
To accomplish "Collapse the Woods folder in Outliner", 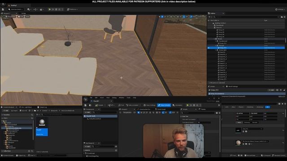I will (x=214, y=39).
